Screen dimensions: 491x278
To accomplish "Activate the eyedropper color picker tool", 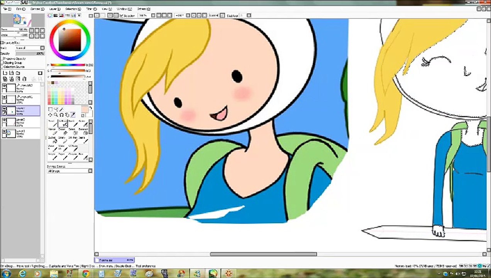I will tap(73, 115).
